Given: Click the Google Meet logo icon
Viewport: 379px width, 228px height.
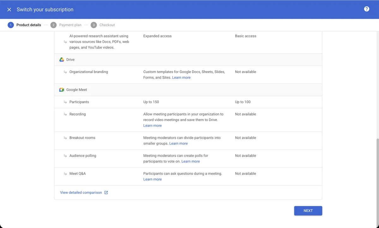Looking at the screenshot, I should [62, 90].
